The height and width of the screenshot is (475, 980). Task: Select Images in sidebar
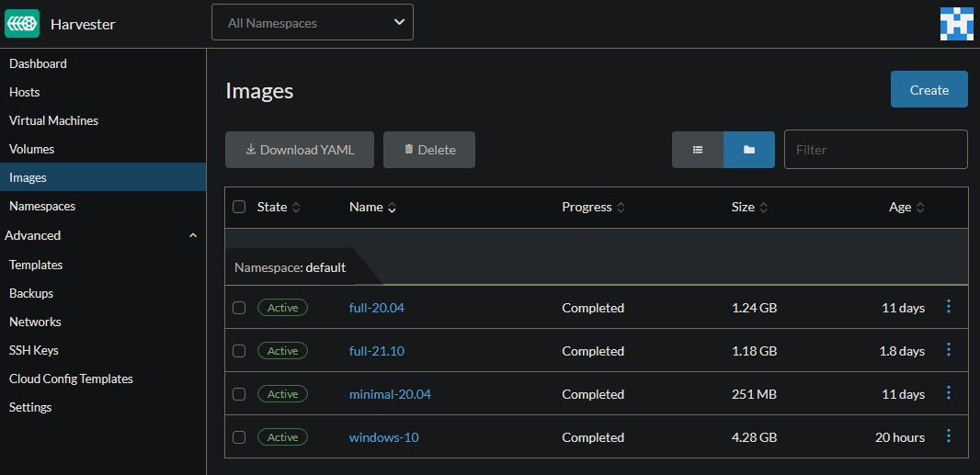pos(102,177)
